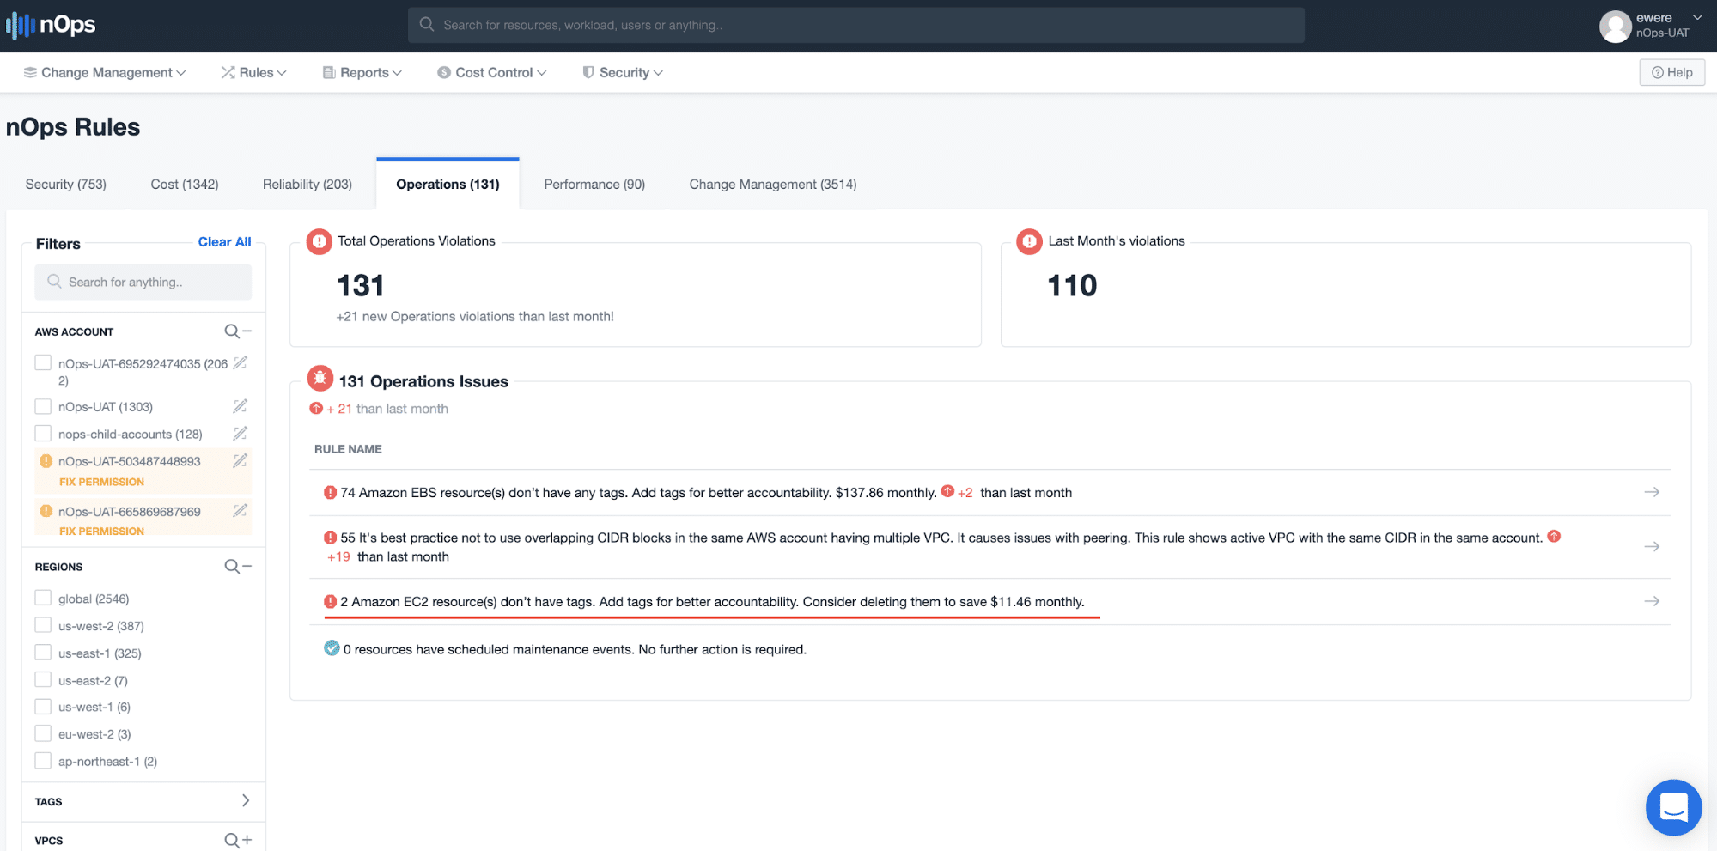Open arrow for Amazon EBS tags rule
The height and width of the screenshot is (851, 1717).
pos(1652,492)
